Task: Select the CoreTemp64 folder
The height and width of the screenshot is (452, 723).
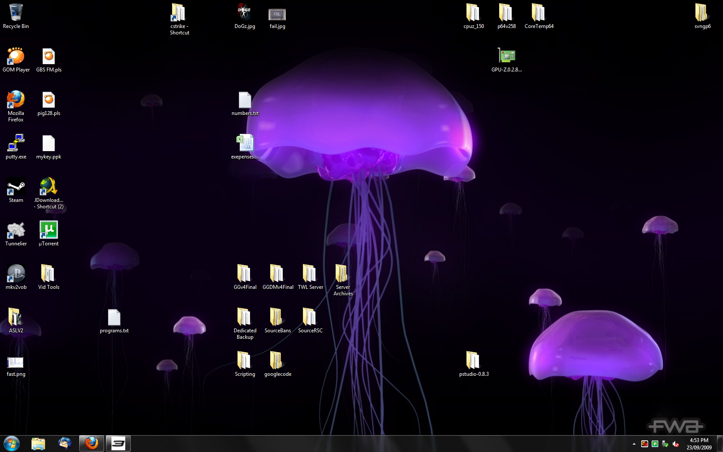Action: click(x=539, y=16)
